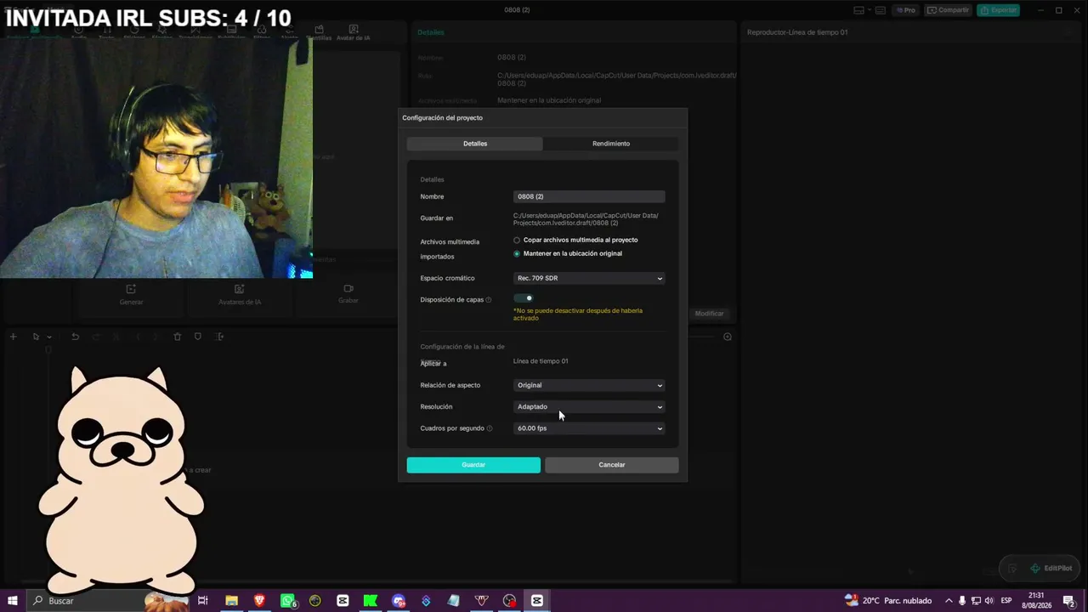Click the add plus icon in timeline toolbar
This screenshot has width=1088, height=612.
pyautogui.click(x=13, y=337)
